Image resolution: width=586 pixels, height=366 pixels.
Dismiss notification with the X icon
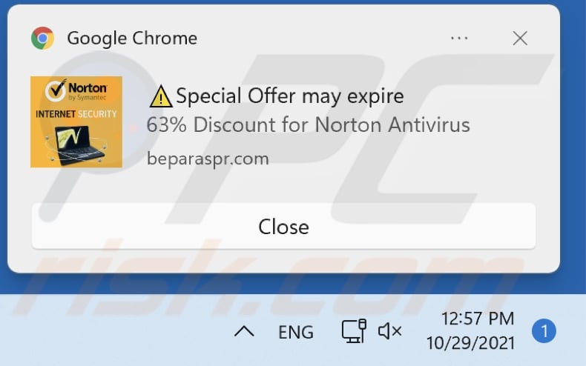520,38
